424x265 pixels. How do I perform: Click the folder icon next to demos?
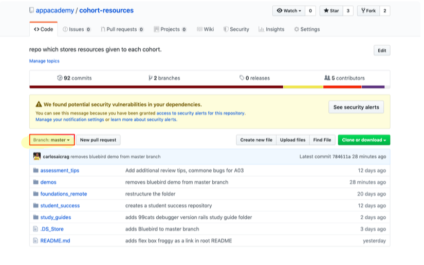(x=35, y=182)
